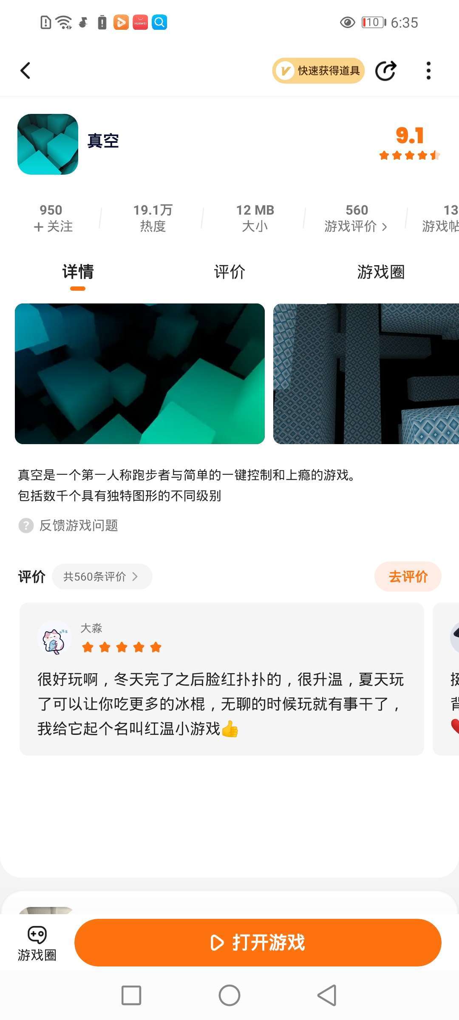Viewport: 459px width, 1020px height.
Task: Switch to the 游戏圈 tab
Action: [x=381, y=272]
